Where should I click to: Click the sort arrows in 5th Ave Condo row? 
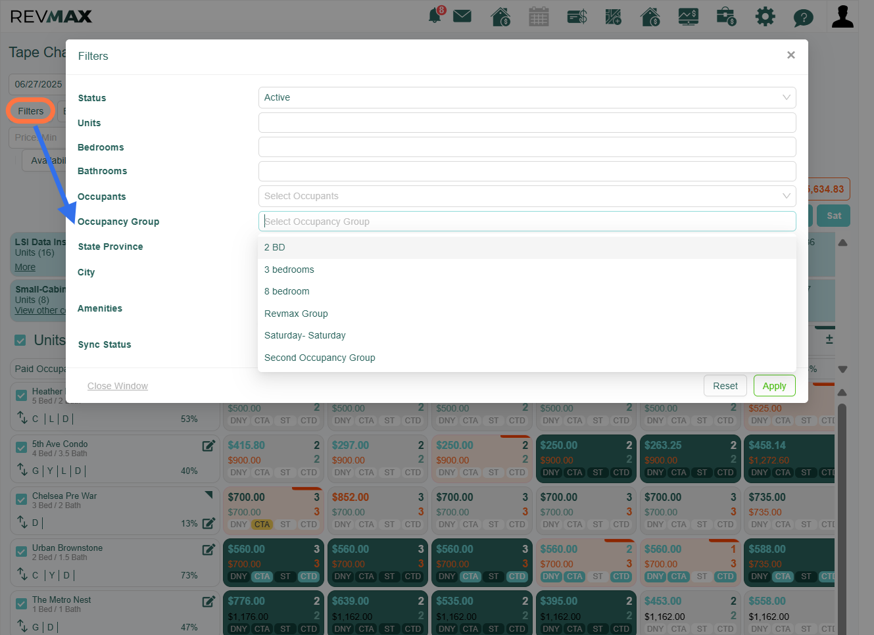pos(22,470)
